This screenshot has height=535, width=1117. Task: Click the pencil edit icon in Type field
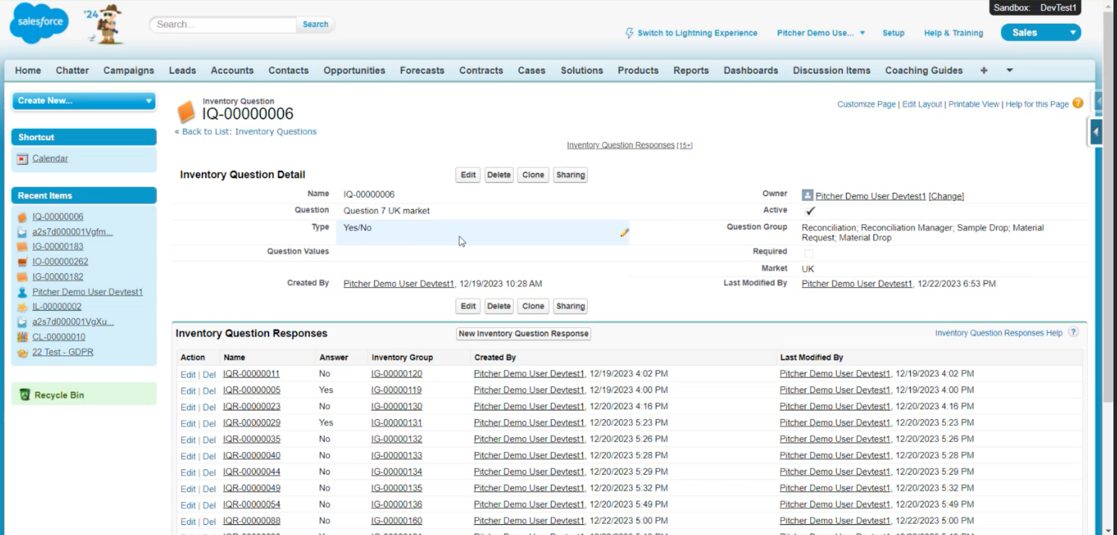click(x=624, y=233)
